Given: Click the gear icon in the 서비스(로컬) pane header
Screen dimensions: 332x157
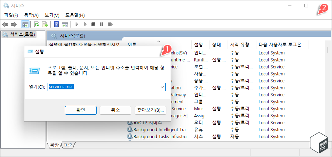Looking at the screenshot, I should (x=54, y=36).
